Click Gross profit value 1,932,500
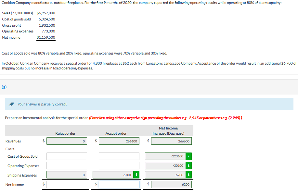 click(x=47, y=25)
